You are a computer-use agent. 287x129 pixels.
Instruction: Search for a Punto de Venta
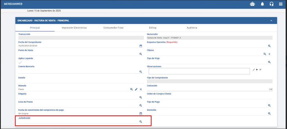click(x=141, y=54)
